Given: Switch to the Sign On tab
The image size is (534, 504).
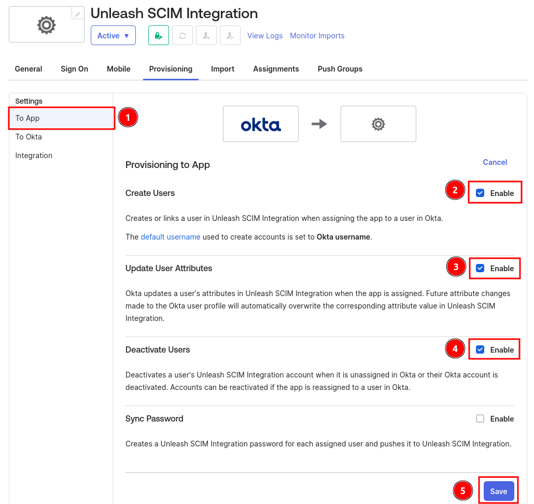Looking at the screenshot, I should coord(74,68).
